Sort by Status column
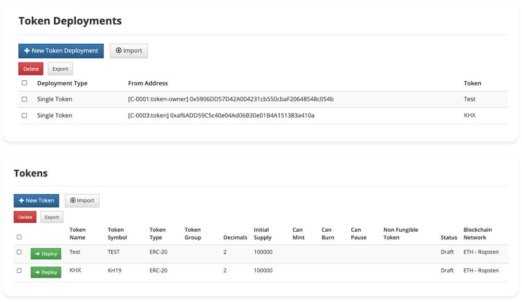This screenshot has height=302, width=522. point(449,237)
